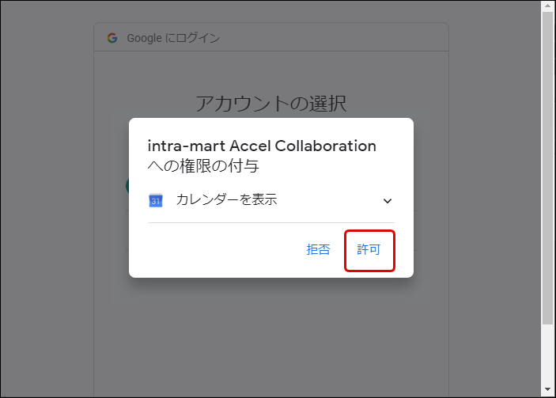Click the Google にログイン header text
The height and width of the screenshot is (398, 556).
coord(173,38)
